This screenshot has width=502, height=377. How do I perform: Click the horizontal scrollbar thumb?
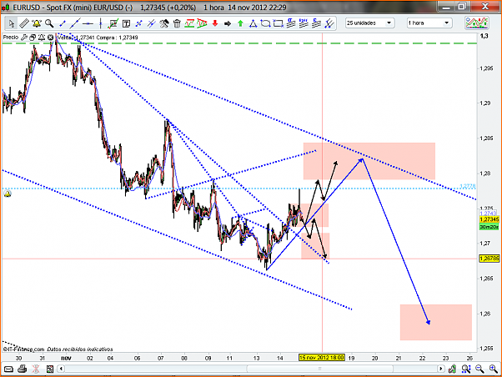point(319,369)
